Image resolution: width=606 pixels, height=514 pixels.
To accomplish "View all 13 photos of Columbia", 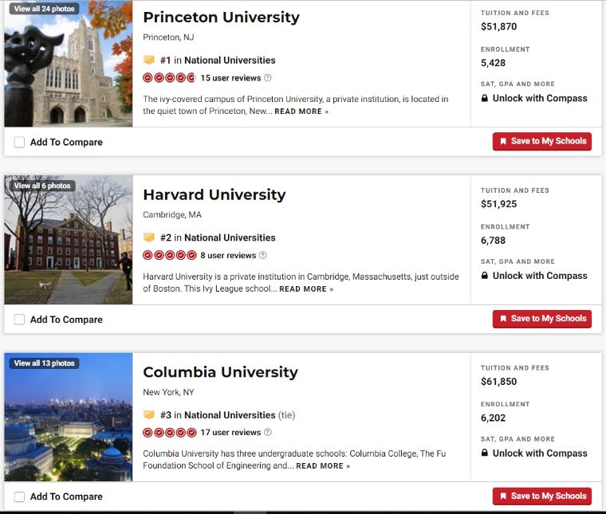I will click(x=44, y=363).
